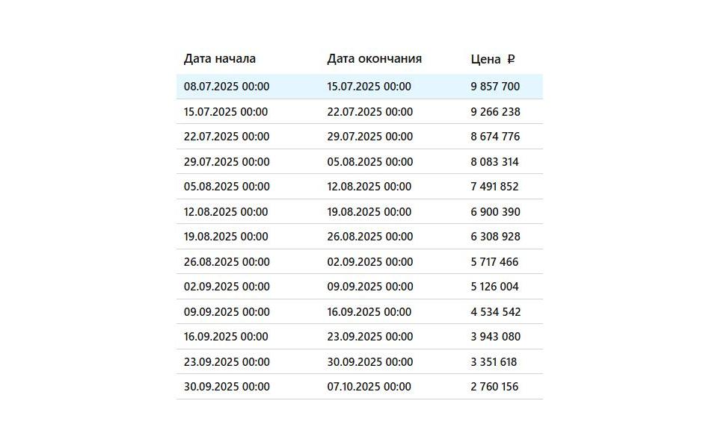Click end date 07.10.2025 00:00
Viewport: 718px width, 448px height.
pyautogui.click(x=369, y=386)
